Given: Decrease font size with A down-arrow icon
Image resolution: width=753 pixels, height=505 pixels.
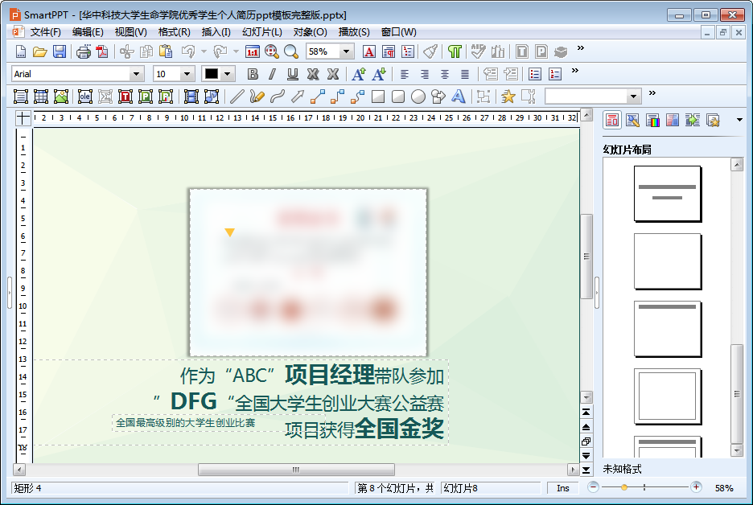Looking at the screenshot, I should (x=378, y=74).
